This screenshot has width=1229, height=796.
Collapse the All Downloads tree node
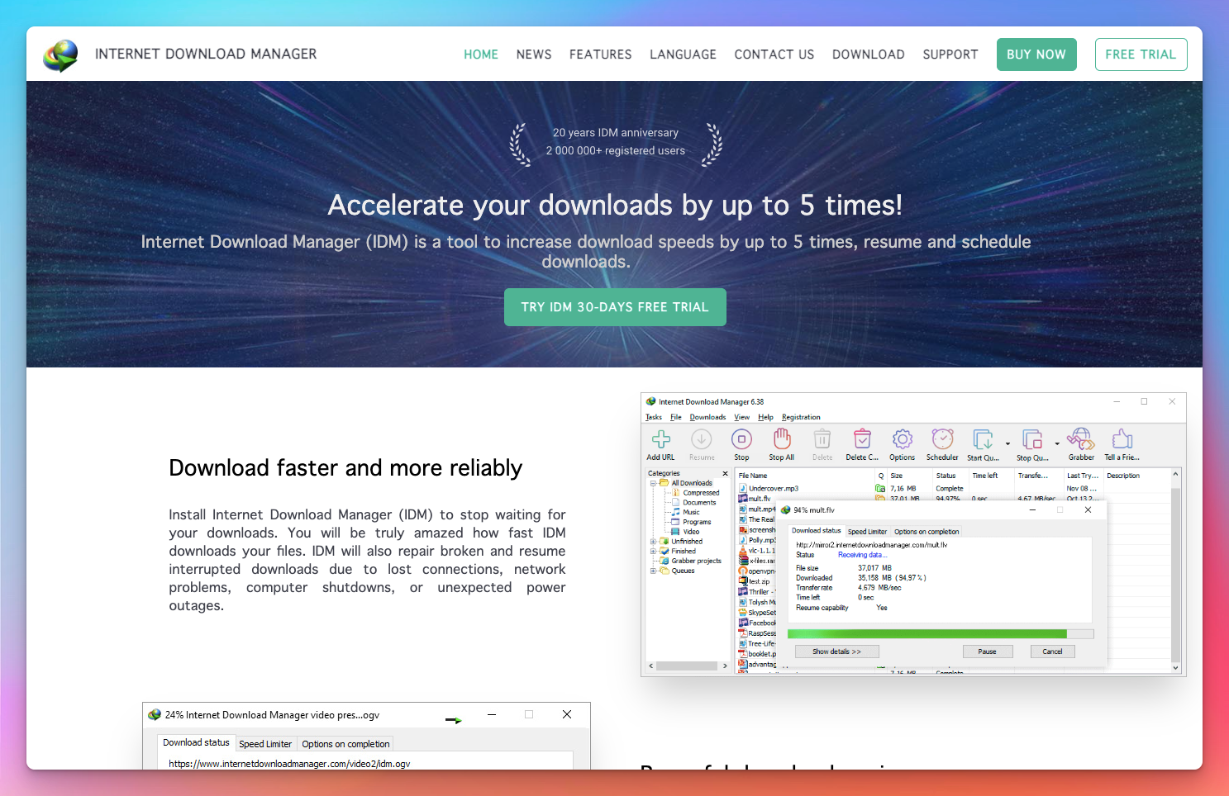pyautogui.click(x=653, y=483)
